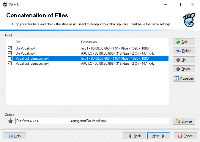Click the blue Help question mark icon
Screen dimensions: 200x142
pyautogui.click(x=11, y=136)
